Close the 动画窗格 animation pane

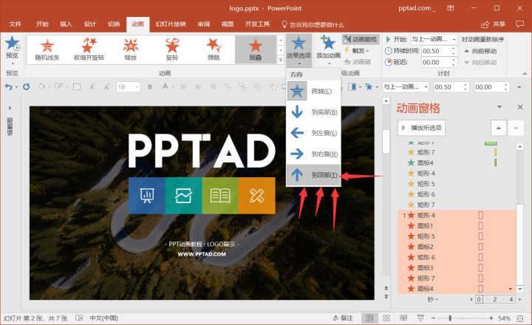520,107
